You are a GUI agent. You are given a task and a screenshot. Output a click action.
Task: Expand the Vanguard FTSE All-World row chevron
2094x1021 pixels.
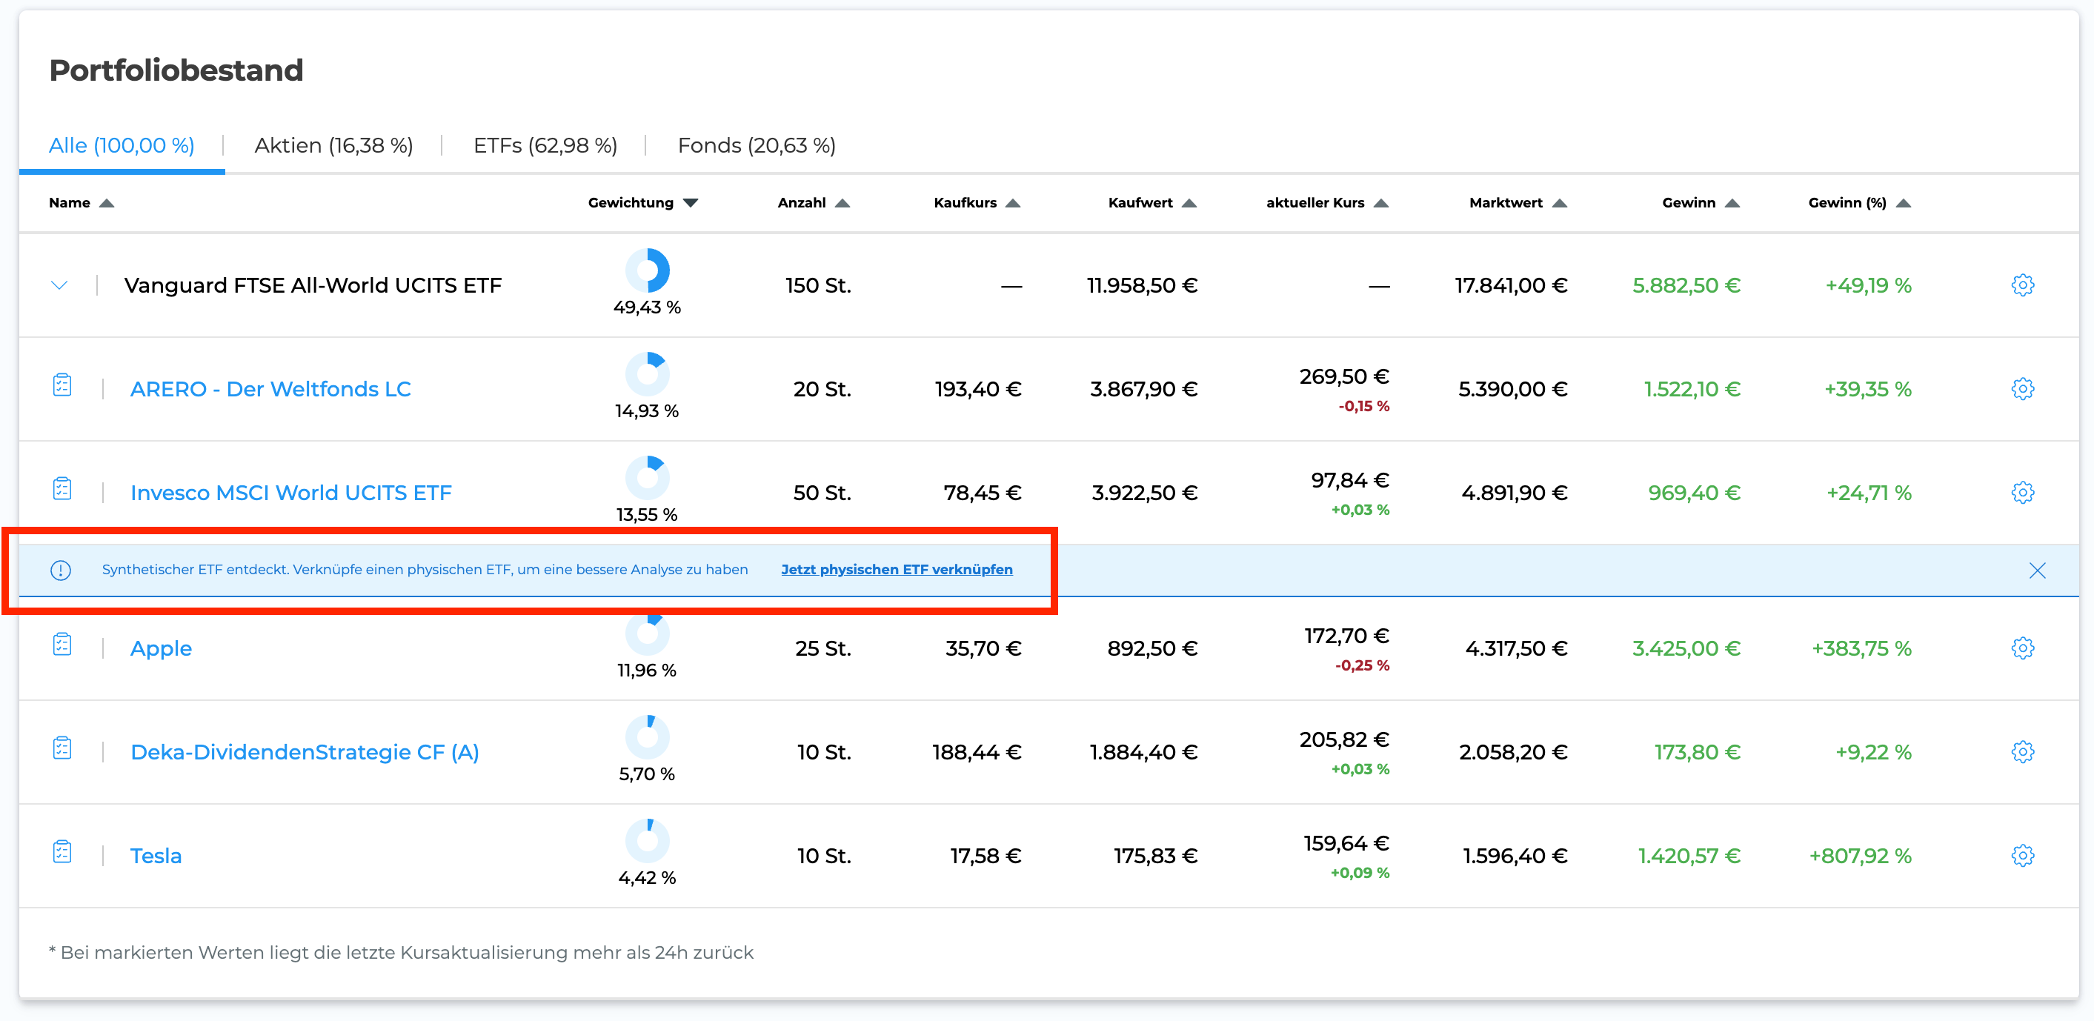[x=59, y=285]
